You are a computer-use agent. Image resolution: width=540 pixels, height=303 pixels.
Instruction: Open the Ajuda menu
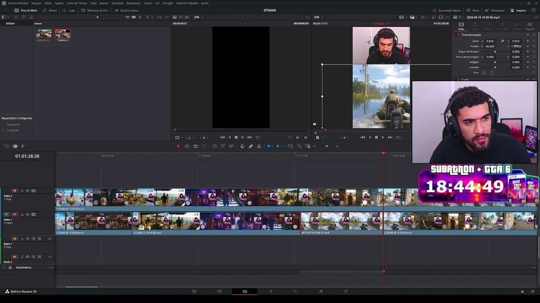(x=205, y=3)
